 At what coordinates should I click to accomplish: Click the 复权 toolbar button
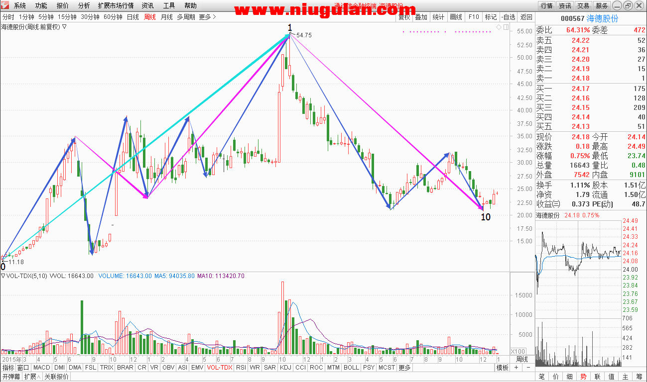[x=404, y=17]
